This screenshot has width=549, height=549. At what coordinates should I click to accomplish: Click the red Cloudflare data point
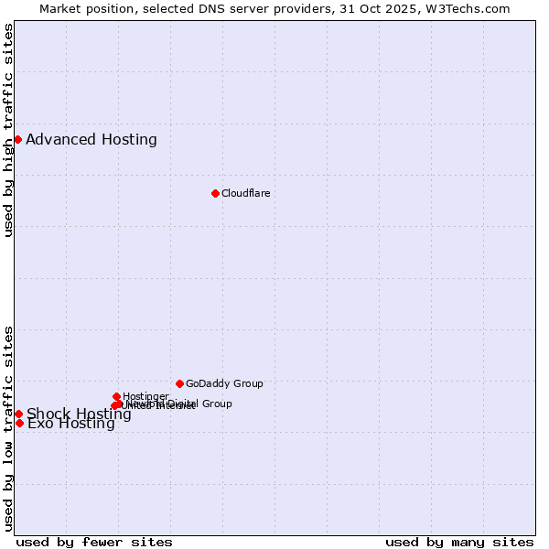215,193
